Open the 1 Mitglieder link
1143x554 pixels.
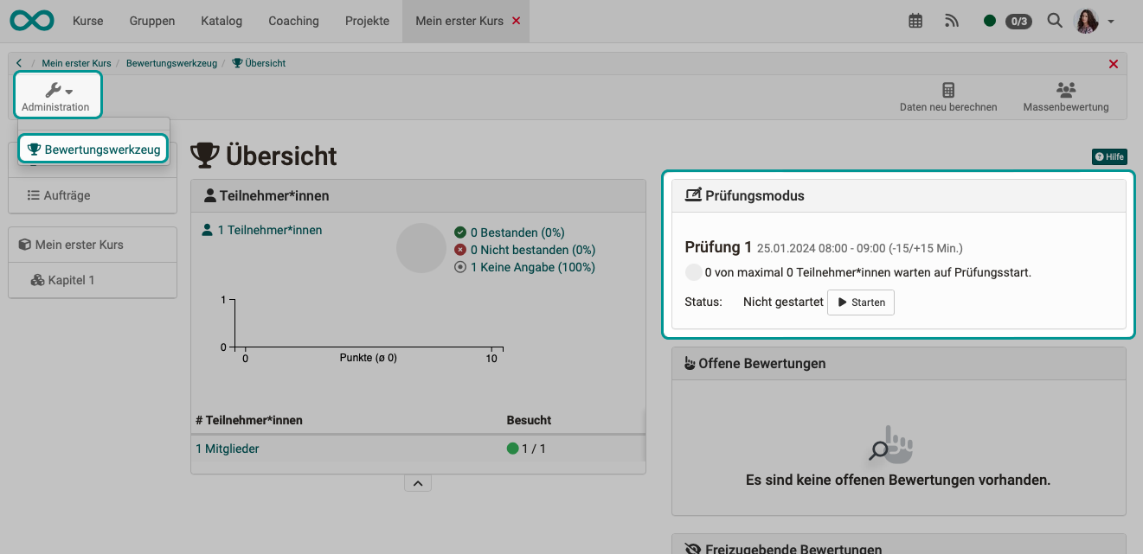click(227, 448)
